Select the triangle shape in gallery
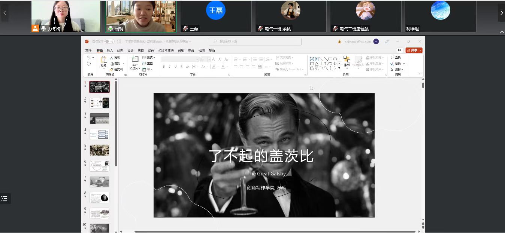Screen dimensions: 505x233 (317, 64)
